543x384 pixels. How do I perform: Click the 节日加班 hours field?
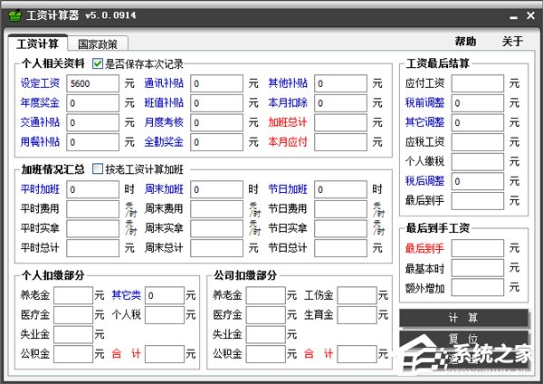339,189
